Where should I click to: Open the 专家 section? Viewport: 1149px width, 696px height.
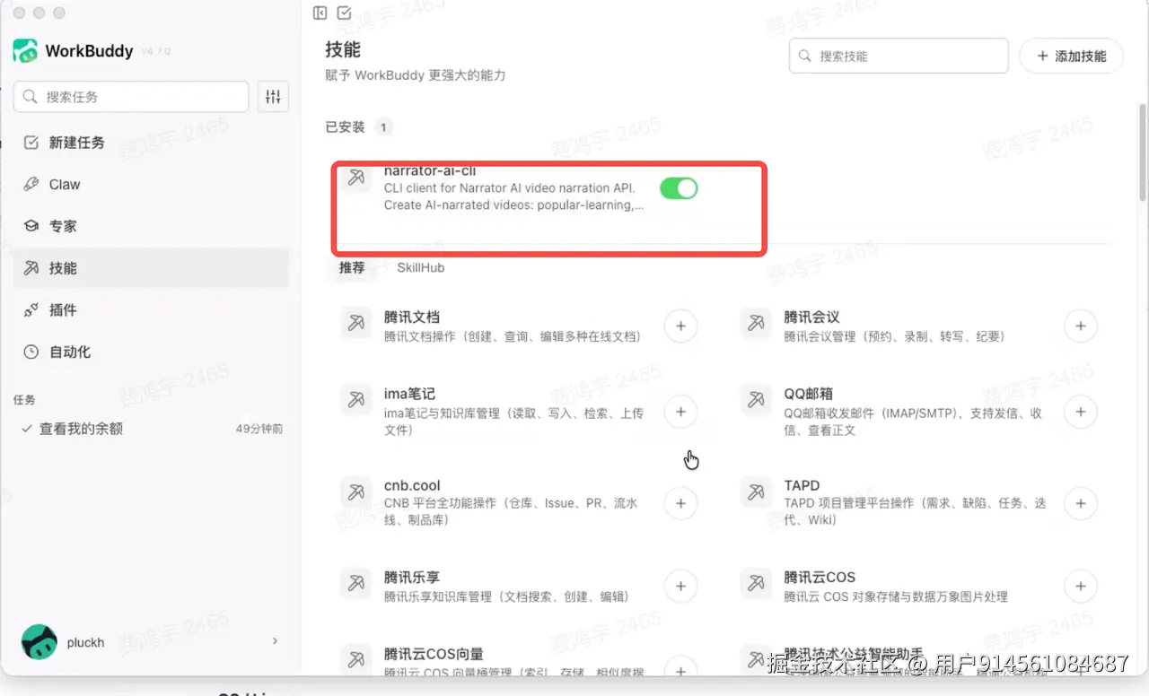151,226
